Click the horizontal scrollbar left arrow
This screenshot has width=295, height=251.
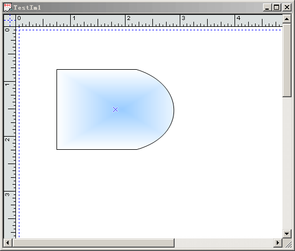(x=8, y=243)
